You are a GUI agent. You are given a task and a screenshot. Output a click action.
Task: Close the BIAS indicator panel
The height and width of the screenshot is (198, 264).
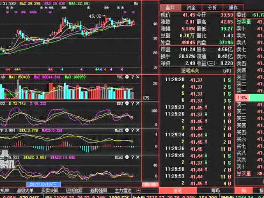pos(138,157)
